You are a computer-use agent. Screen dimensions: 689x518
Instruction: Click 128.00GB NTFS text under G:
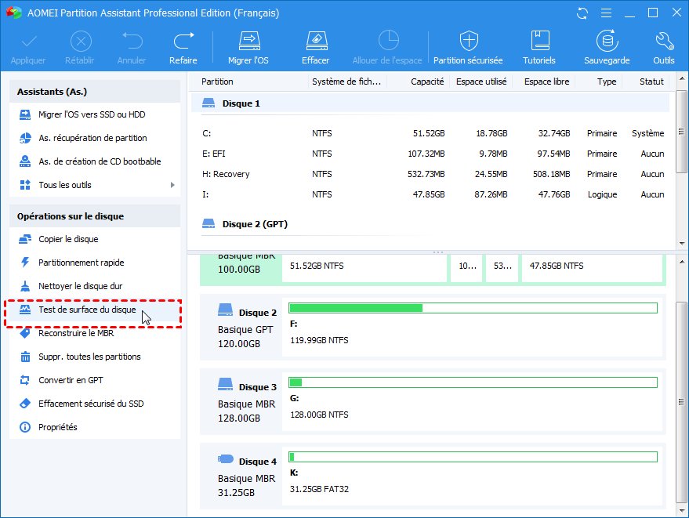click(319, 415)
